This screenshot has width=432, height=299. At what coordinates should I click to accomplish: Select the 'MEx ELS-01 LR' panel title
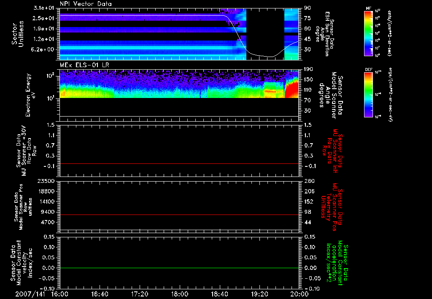point(84,65)
